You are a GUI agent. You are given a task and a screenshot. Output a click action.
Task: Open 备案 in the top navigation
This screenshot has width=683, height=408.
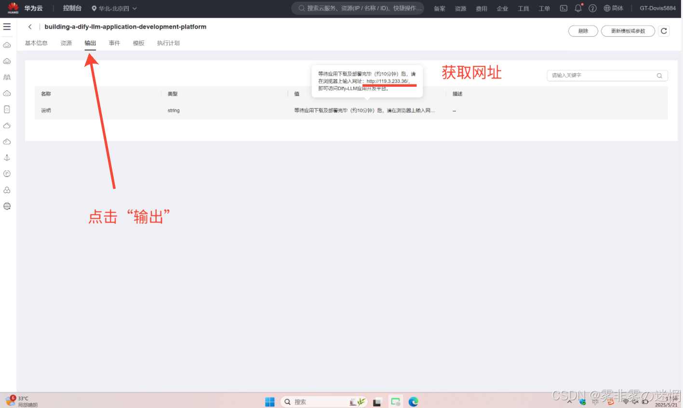point(440,9)
